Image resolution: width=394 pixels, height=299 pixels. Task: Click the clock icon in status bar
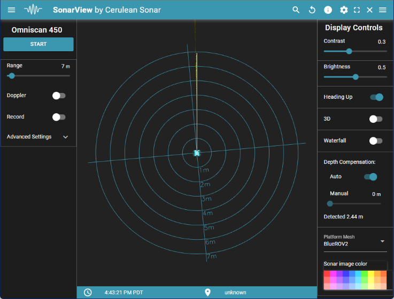pyautogui.click(x=88, y=293)
